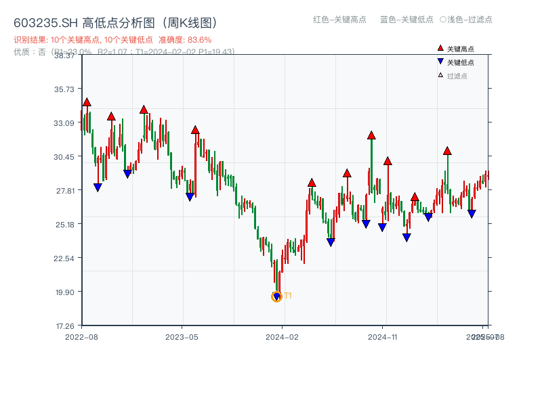This screenshot has height=406, width=542.
Task: Select the first key-high marker at chart start in 2022-08
Action: point(87,102)
